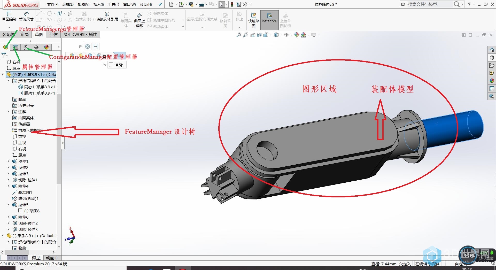Open Section View icon in heads-up toolbar
Image resolution: width=496 pixels, height=270 pixels.
(259, 35)
